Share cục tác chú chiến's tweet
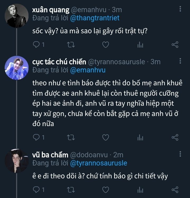This screenshot has width=190, height=198. (x=175, y=137)
